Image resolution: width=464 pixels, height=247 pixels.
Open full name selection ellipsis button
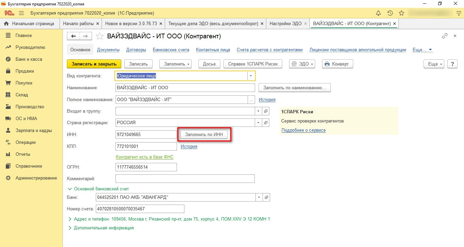point(252,100)
